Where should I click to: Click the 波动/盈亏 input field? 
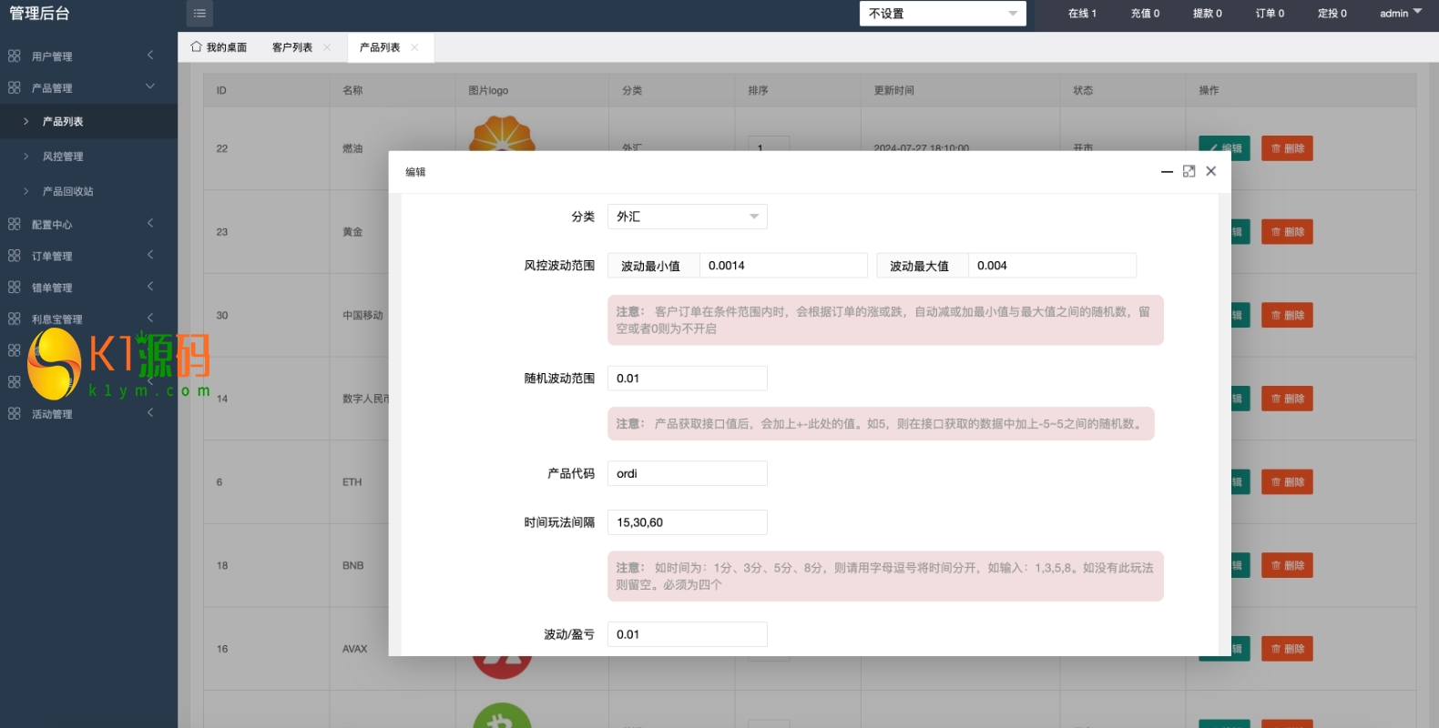coord(687,634)
